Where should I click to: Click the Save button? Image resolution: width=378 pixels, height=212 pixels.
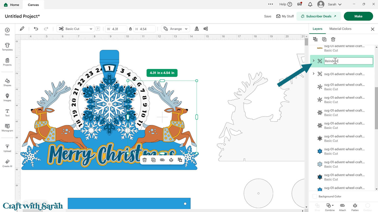[x=268, y=16]
